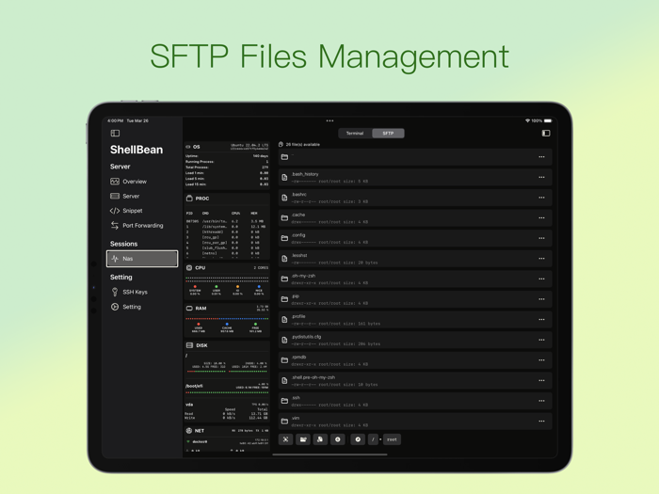Click the compass navigate toolbar icon
This screenshot has height=494, width=659.
pos(358,439)
